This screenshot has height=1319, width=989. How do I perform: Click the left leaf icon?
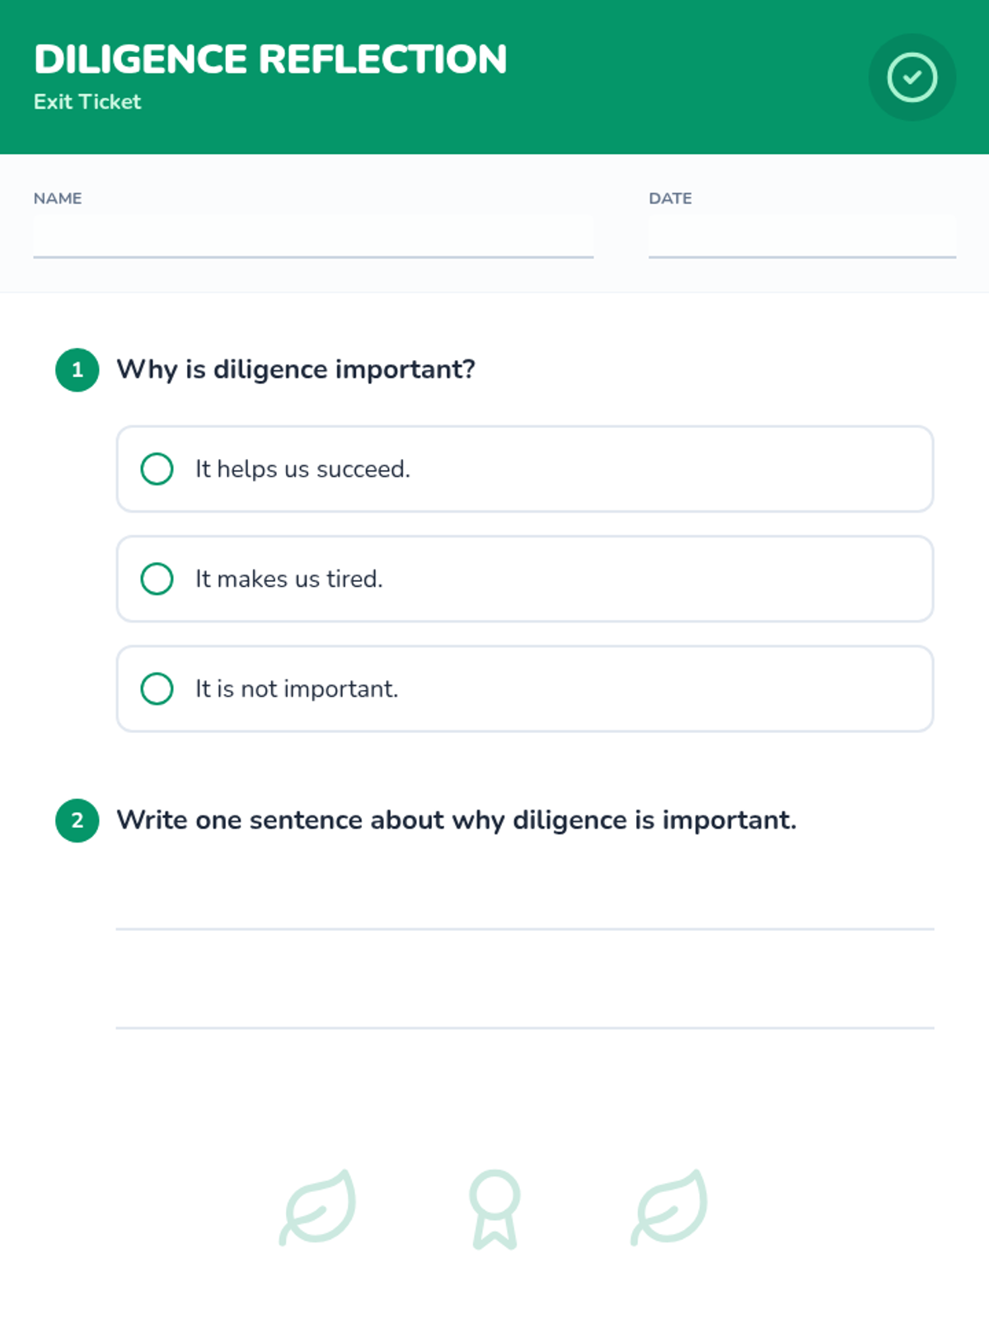(x=318, y=1207)
